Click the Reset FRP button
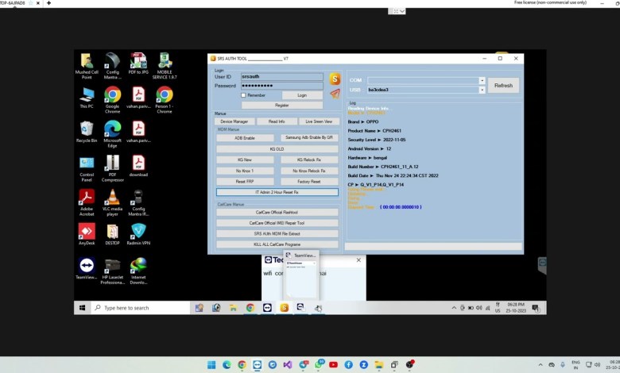Viewport: 620px width, 373px height. point(245,182)
